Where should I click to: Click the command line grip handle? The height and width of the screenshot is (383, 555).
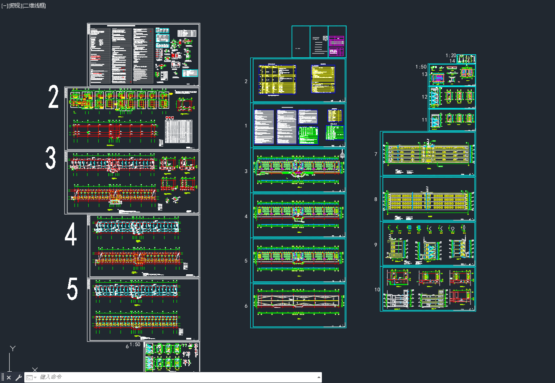tap(3, 378)
